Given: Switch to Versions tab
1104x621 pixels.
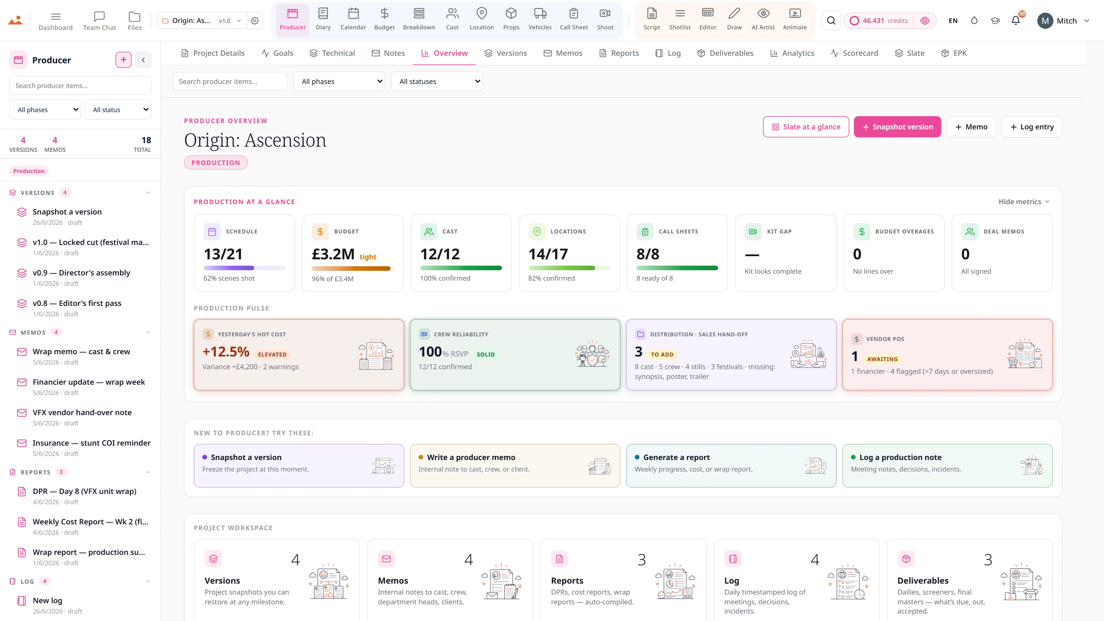Looking at the screenshot, I should pyautogui.click(x=505, y=53).
